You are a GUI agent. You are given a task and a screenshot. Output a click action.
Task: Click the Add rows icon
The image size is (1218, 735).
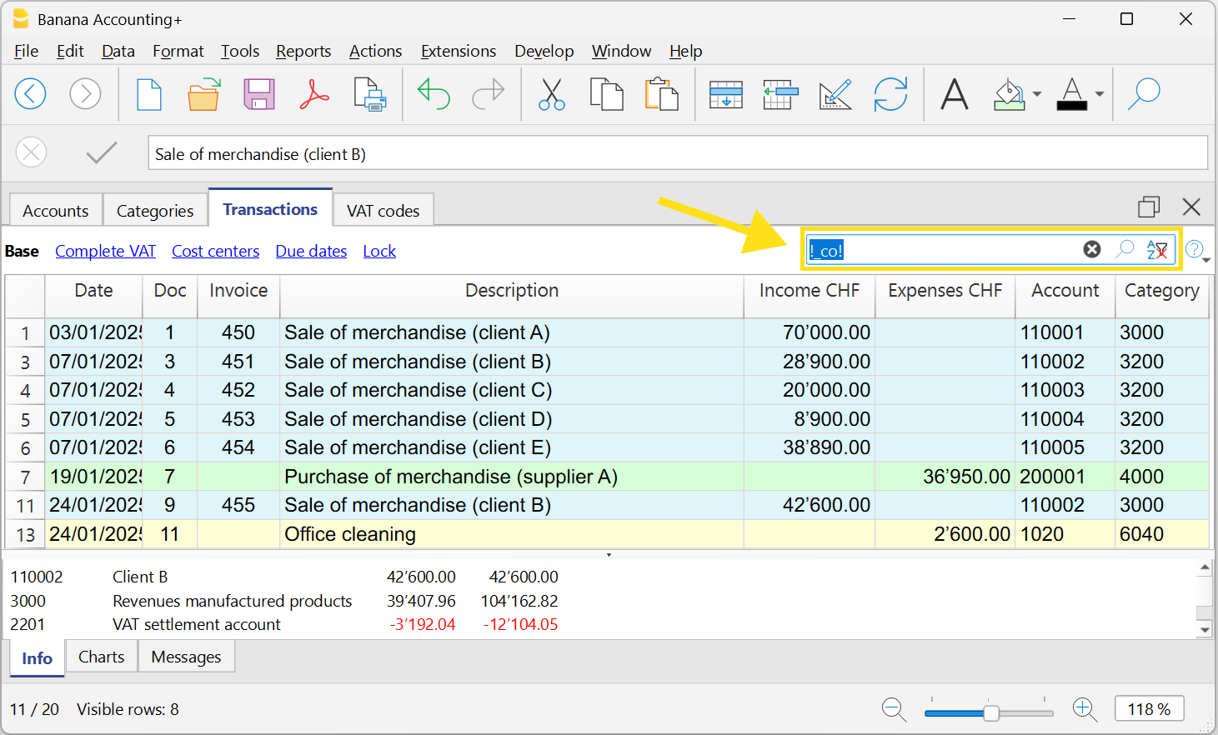click(x=725, y=94)
